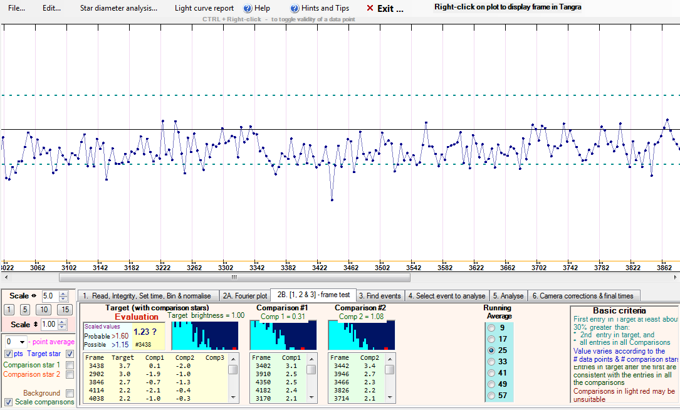Open the 2A. Fourier plot tab
Image resolution: width=680 pixels, height=410 pixels.
[244, 295]
